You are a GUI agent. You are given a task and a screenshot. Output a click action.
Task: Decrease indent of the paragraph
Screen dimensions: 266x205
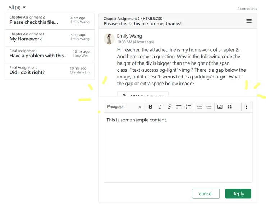(x=199, y=107)
